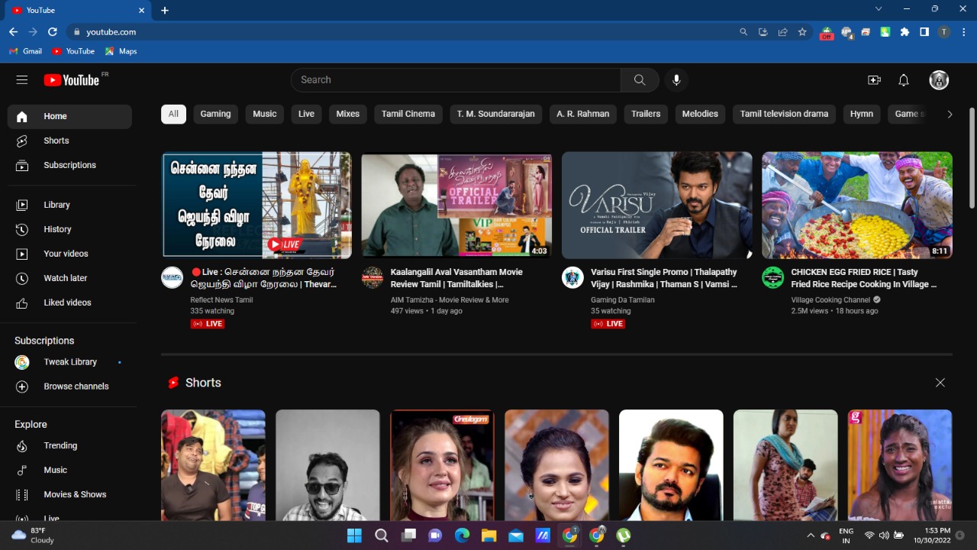The width and height of the screenshot is (977, 550).
Task: Show hidden system tray icons
Action: click(x=811, y=535)
